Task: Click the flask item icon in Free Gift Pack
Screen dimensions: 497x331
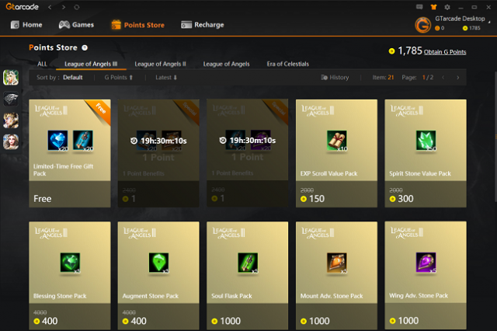Action: pos(83,140)
